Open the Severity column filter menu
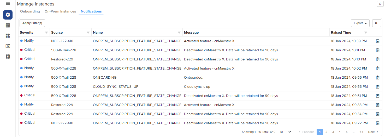Viewport: 385px width, 137px height. click(46, 33)
